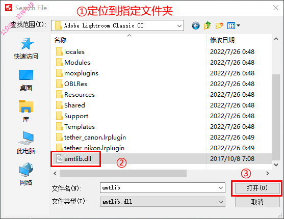Open the view menu icon in toolbar
284x219 pixels.
click(234, 25)
